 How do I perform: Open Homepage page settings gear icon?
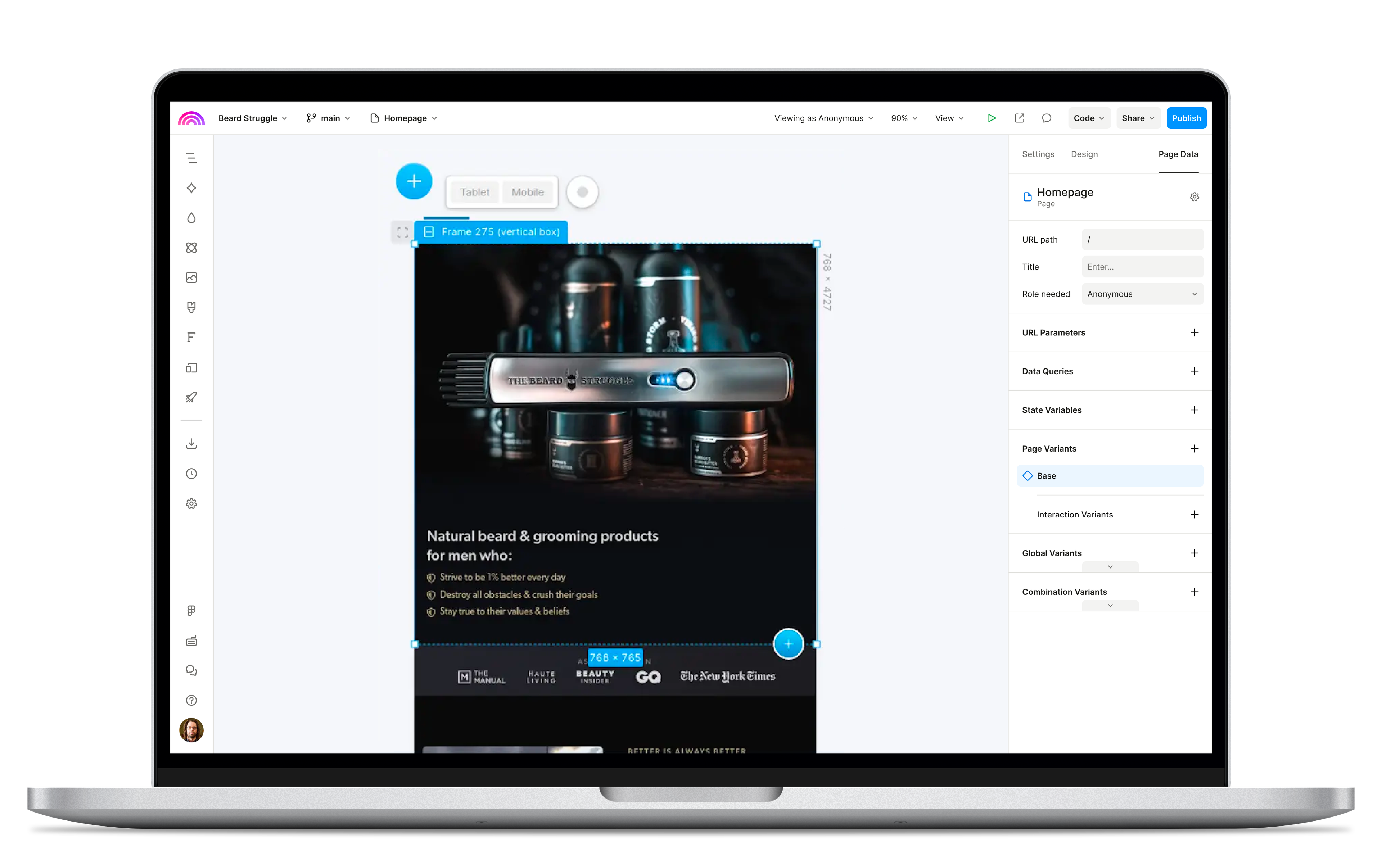coord(1194,197)
